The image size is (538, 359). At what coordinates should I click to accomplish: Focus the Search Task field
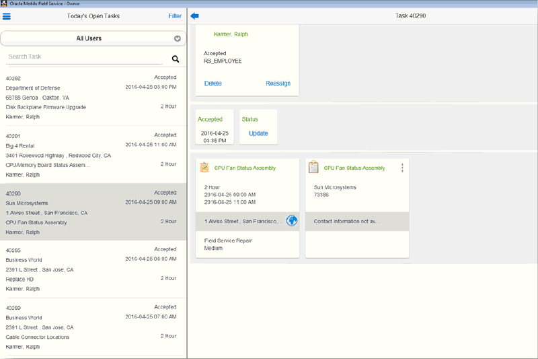[85, 57]
